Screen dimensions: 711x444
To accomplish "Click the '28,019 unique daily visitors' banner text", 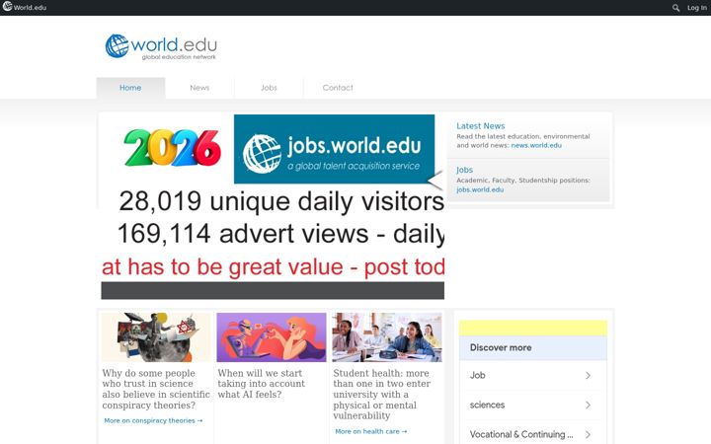I will pyautogui.click(x=281, y=201).
